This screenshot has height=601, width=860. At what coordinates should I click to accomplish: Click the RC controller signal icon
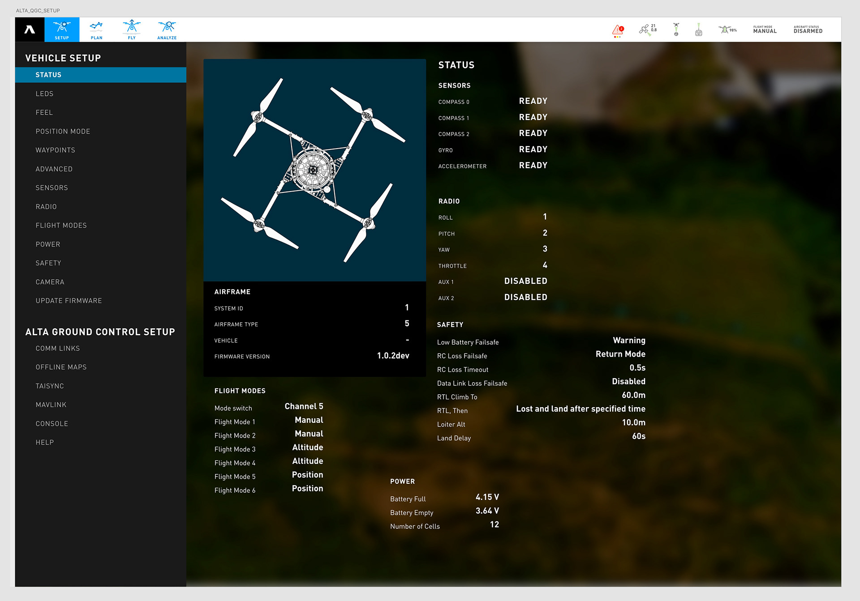699,30
